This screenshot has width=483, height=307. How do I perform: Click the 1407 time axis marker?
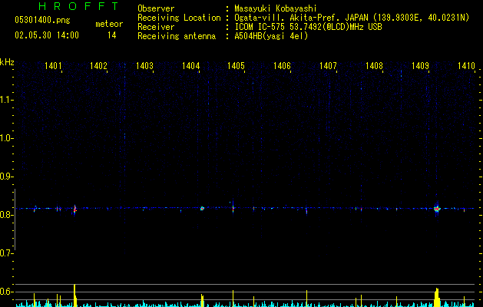pyautogui.click(x=328, y=66)
